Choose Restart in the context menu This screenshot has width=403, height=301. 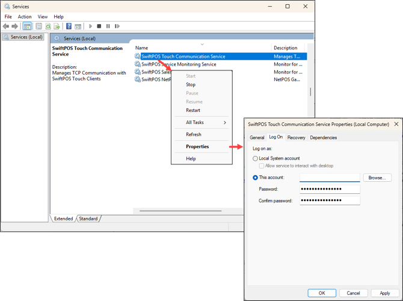[202, 110]
